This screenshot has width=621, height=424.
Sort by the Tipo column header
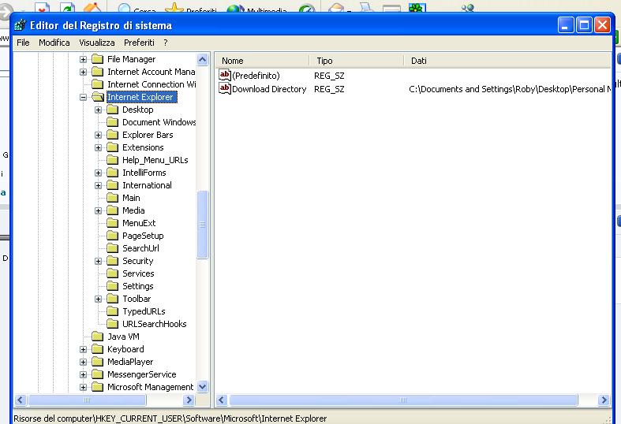coord(357,61)
